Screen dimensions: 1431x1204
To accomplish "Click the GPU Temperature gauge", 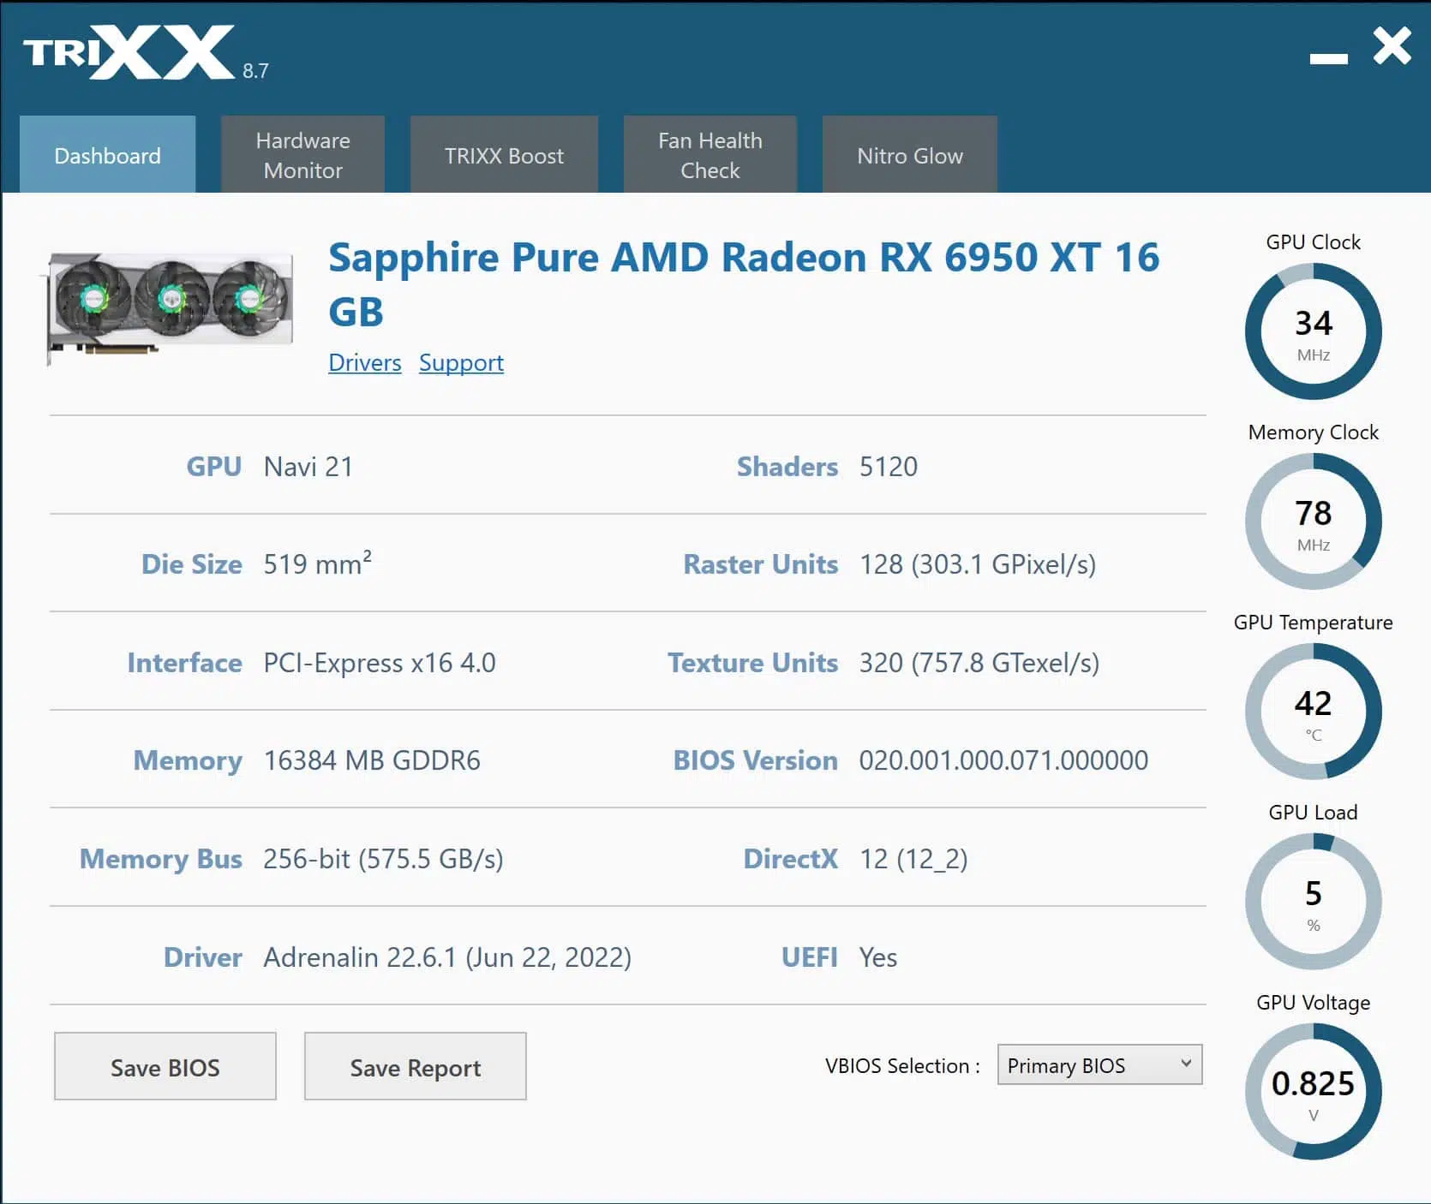I will pos(1313,711).
